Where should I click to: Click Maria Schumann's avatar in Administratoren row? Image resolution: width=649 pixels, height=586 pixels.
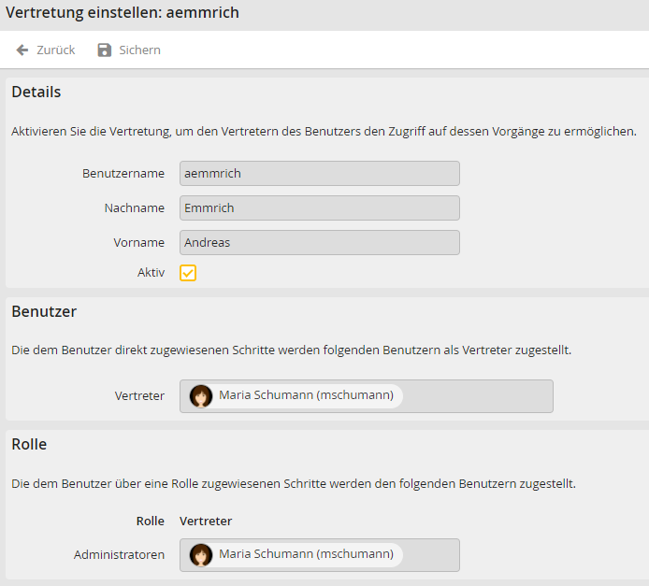[201, 555]
